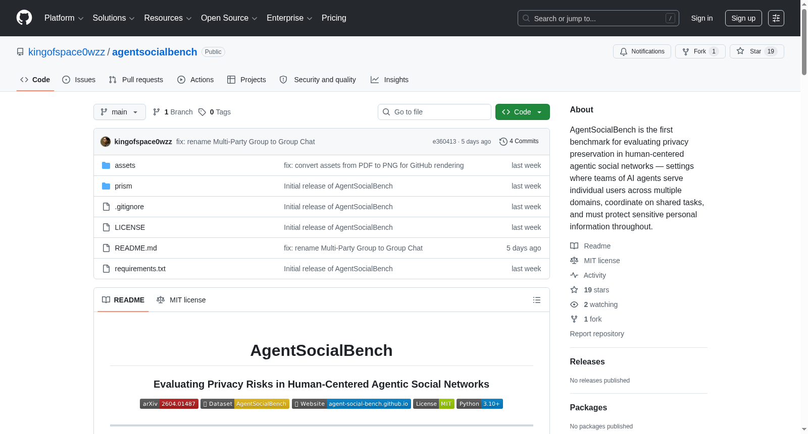Click the Report repository link

pyautogui.click(x=597, y=334)
